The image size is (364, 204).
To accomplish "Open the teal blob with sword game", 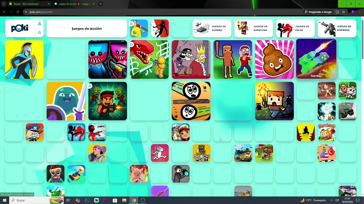I will coord(66,101).
